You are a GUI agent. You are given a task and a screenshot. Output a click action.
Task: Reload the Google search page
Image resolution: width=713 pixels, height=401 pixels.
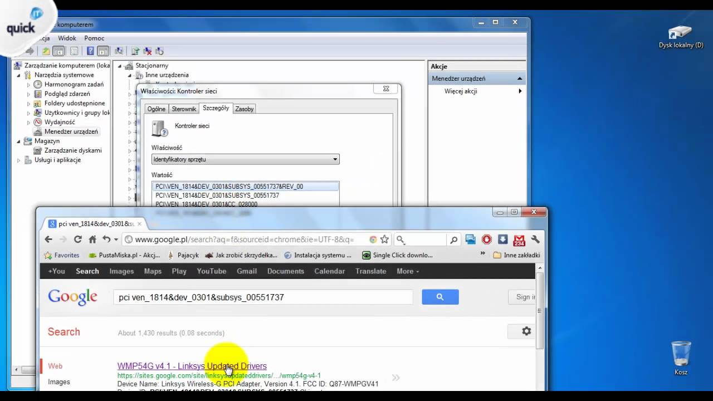pos(78,239)
